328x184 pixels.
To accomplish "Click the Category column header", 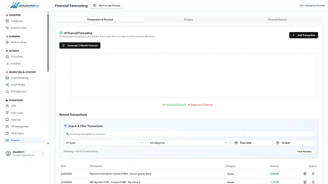I will 230,166.
